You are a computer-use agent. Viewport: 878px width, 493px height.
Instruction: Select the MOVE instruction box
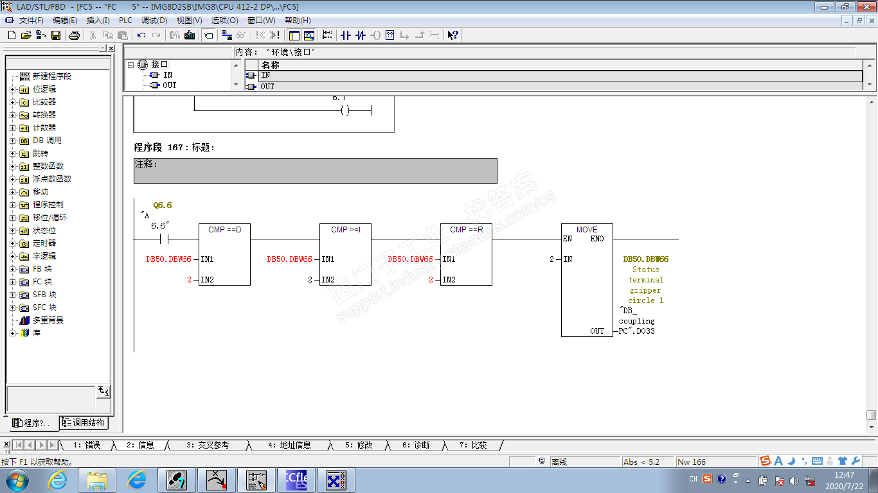coord(587,280)
